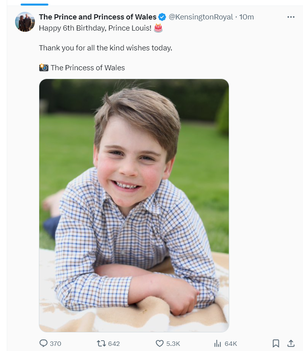Click the camera emoji before photo credit
The image size is (303, 351).
pos(44,67)
